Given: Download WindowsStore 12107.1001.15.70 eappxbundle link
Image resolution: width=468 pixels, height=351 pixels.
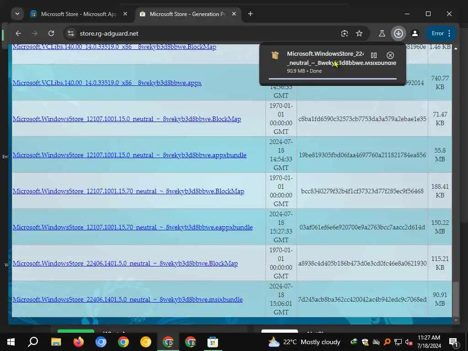Looking at the screenshot, I should pyautogui.click(x=133, y=227).
